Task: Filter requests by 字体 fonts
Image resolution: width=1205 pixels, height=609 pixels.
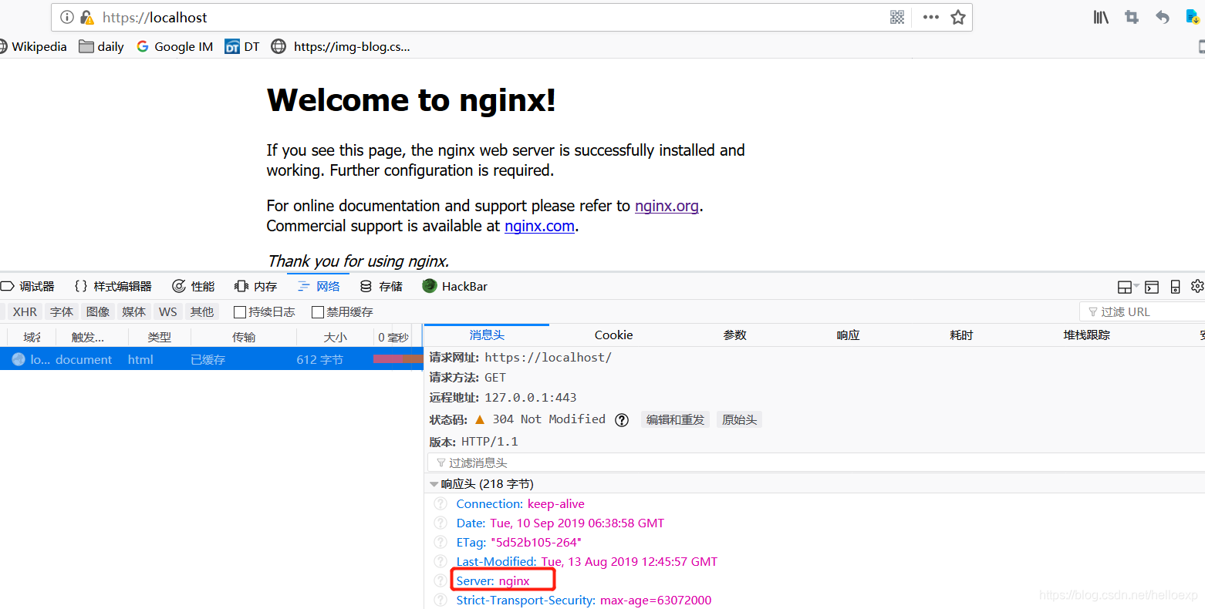Action: point(62,311)
